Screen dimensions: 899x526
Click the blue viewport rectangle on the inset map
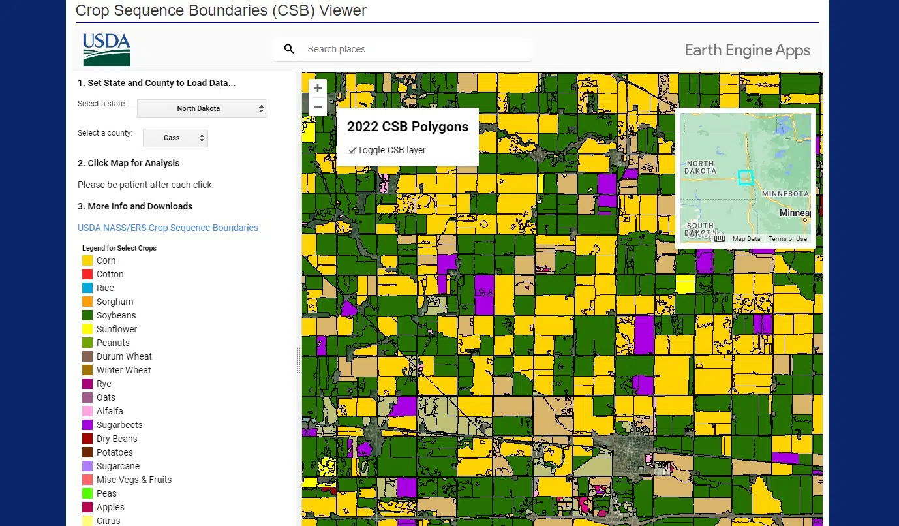(x=746, y=177)
